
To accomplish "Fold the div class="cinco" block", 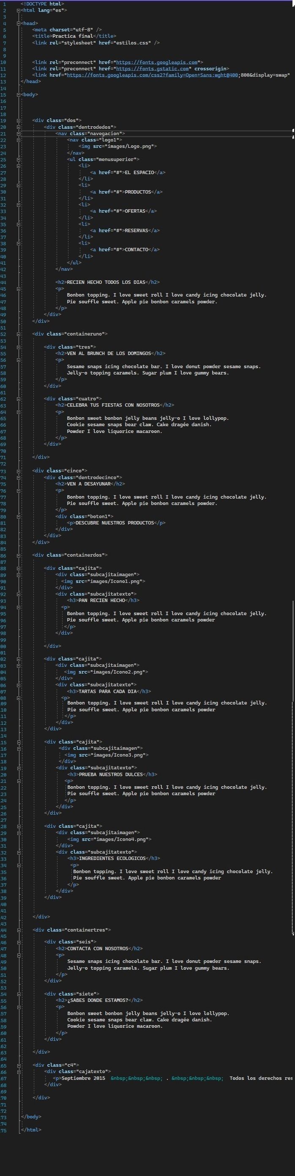I will tap(18, 470).
